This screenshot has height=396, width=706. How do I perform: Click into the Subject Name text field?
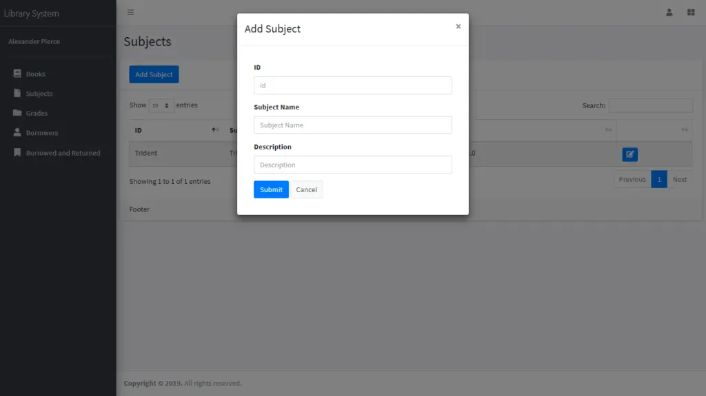point(352,125)
